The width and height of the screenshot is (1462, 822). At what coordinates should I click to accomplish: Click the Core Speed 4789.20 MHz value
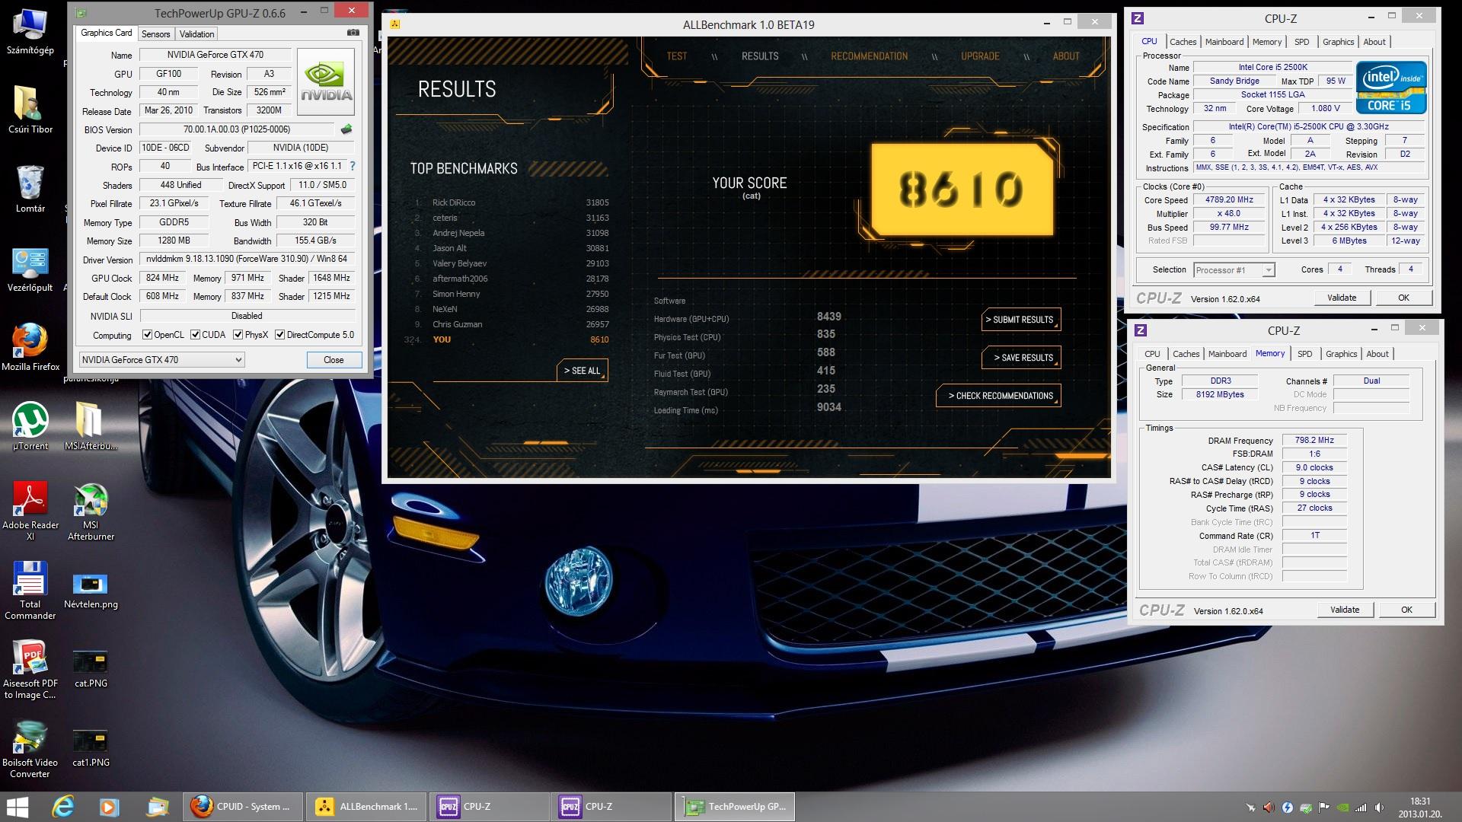coord(1229,199)
